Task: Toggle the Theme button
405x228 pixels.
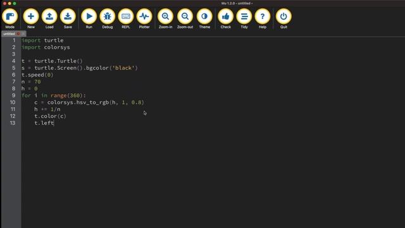Action: pos(204,18)
